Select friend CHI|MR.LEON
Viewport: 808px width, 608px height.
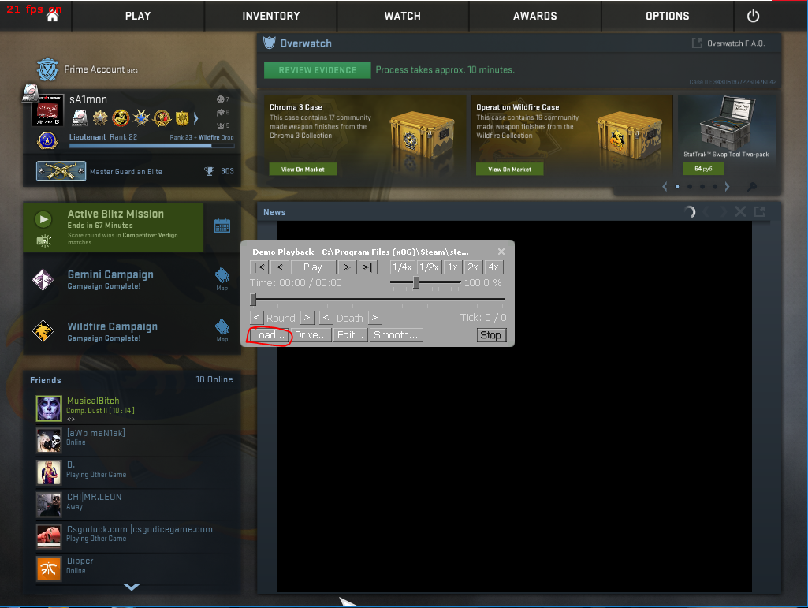pyautogui.click(x=135, y=505)
